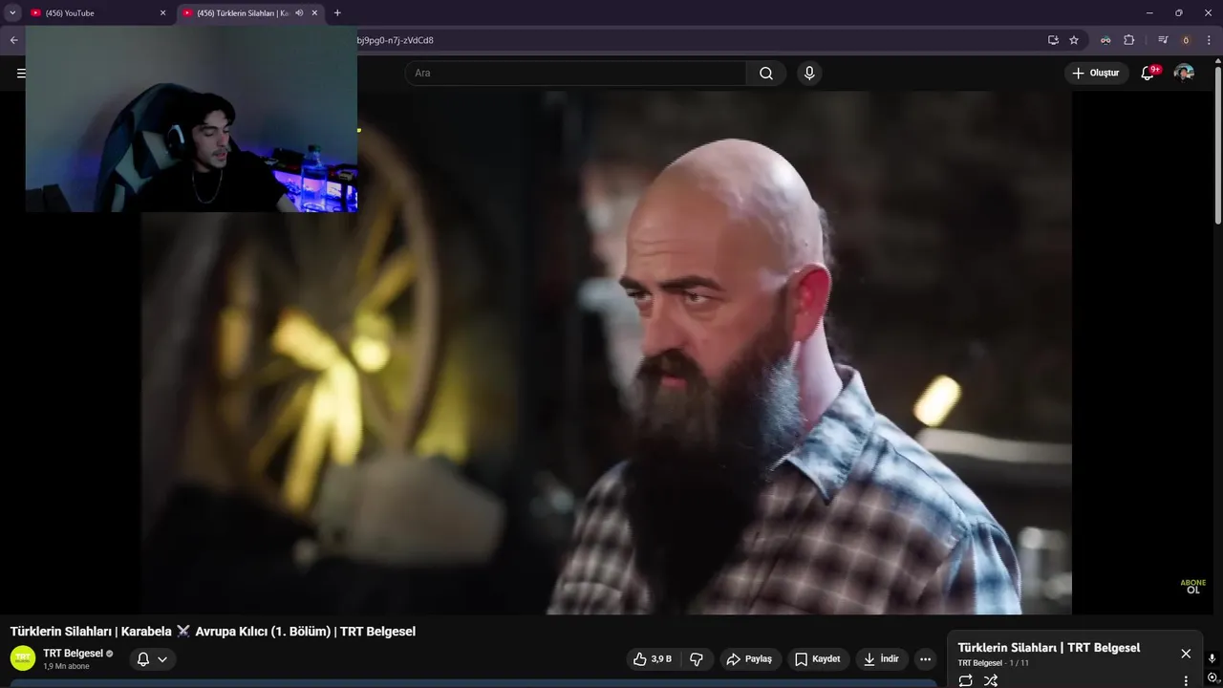Start voice search with the microphone icon
The image size is (1223, 688).
coord(809,74)
